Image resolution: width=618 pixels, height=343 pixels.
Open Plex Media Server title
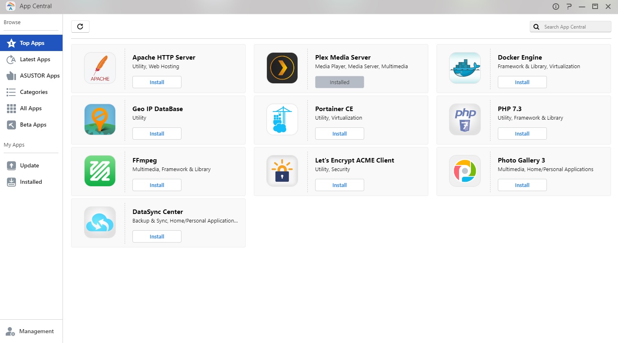click(x=343, y=58)
